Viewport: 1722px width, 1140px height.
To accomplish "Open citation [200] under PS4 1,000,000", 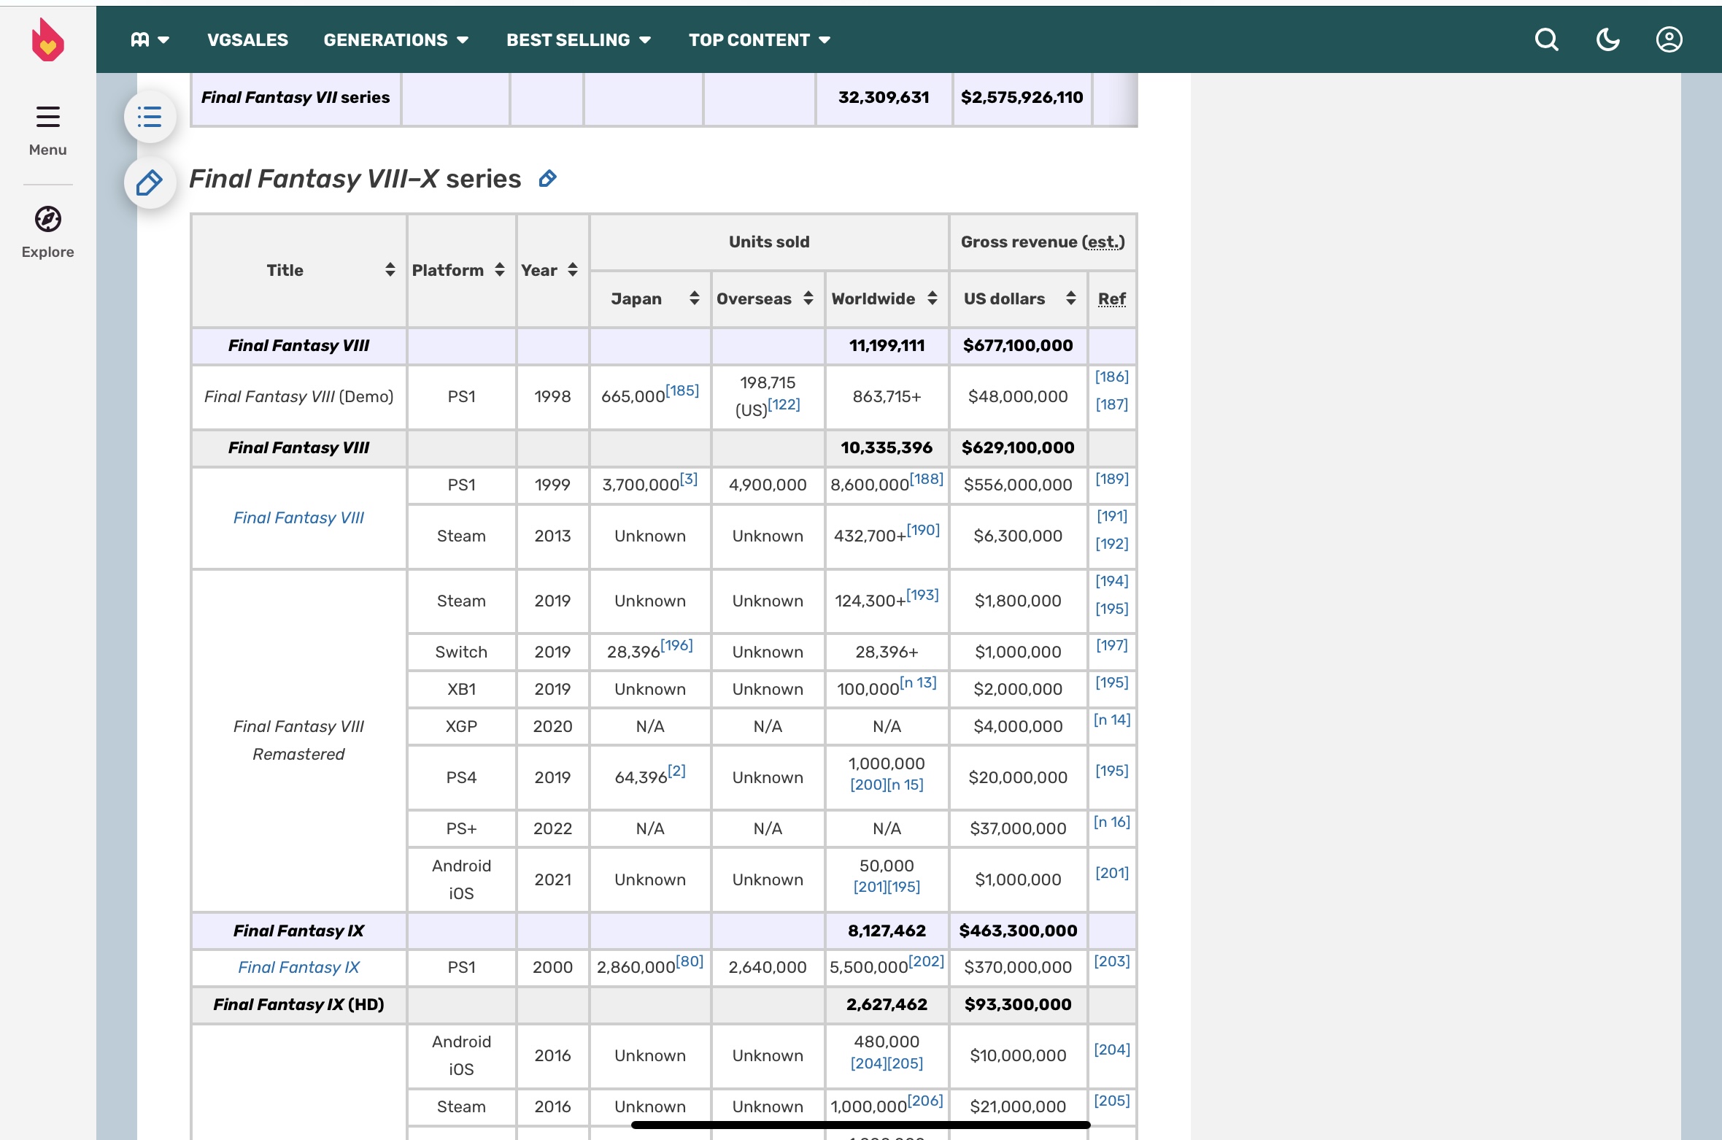I will pyautogui.click(x=868, y=785).
